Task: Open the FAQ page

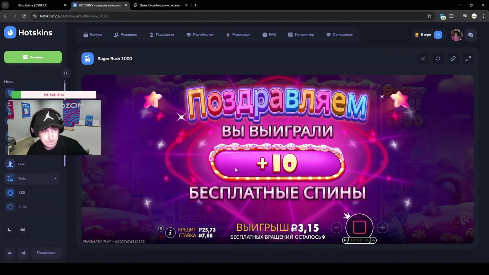Action: [269, 35]
